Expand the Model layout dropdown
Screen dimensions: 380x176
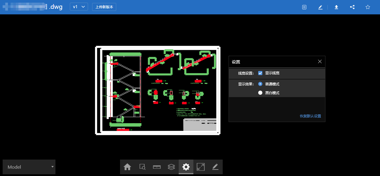point(29,167)
